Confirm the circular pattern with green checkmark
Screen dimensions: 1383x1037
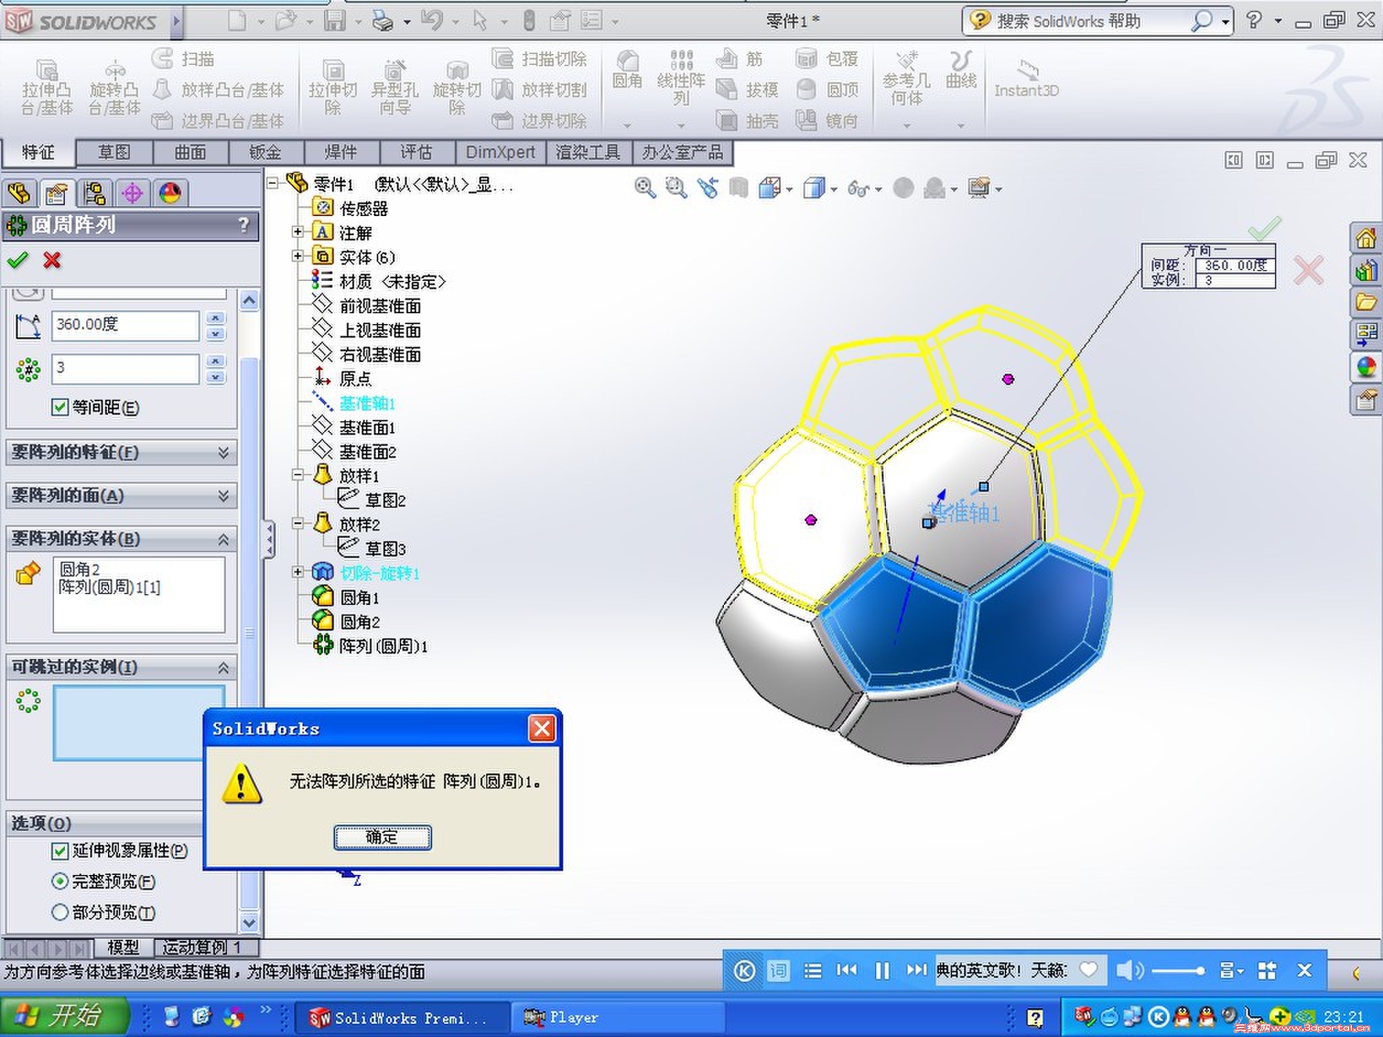tap(17, 261)
